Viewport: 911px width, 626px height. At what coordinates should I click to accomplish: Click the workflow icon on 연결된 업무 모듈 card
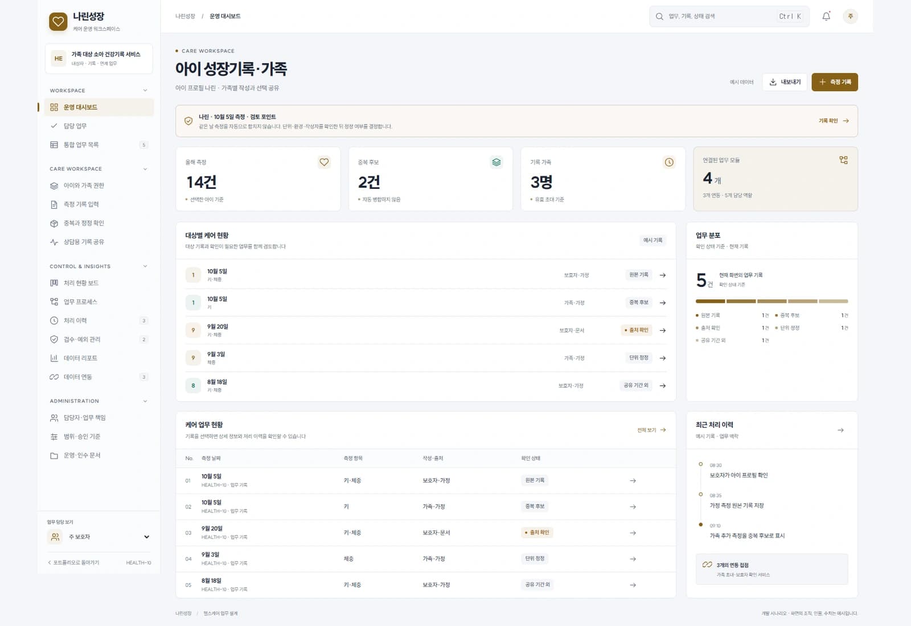click(x=843, y=160)
